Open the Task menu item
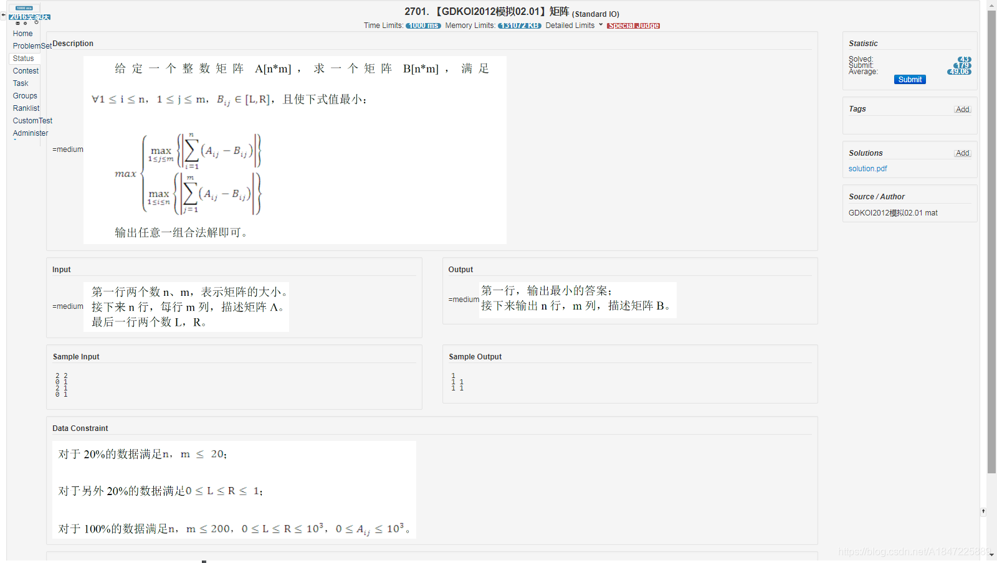 point(21,83)
